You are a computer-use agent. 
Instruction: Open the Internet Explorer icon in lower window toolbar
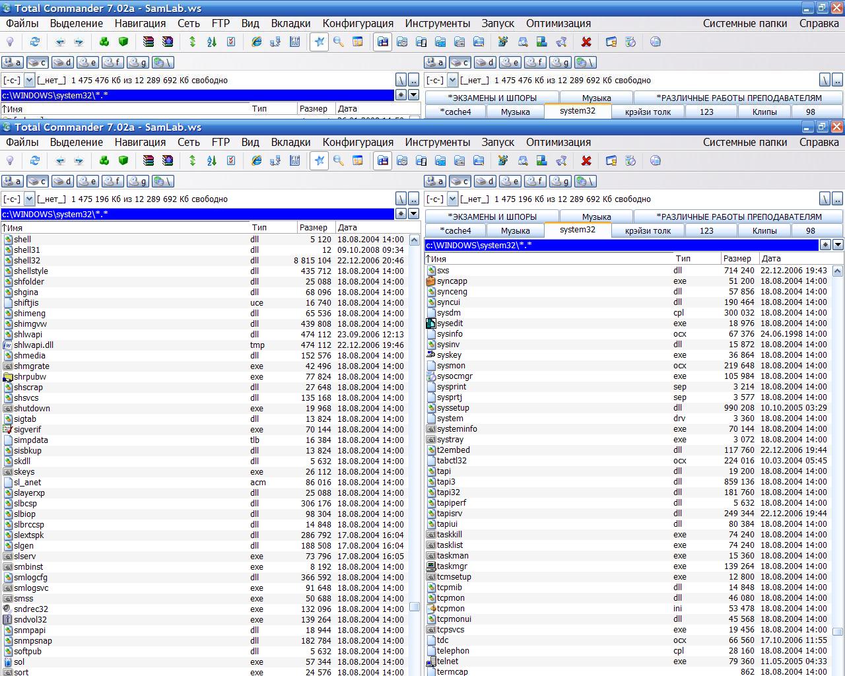tap(257, 160)
